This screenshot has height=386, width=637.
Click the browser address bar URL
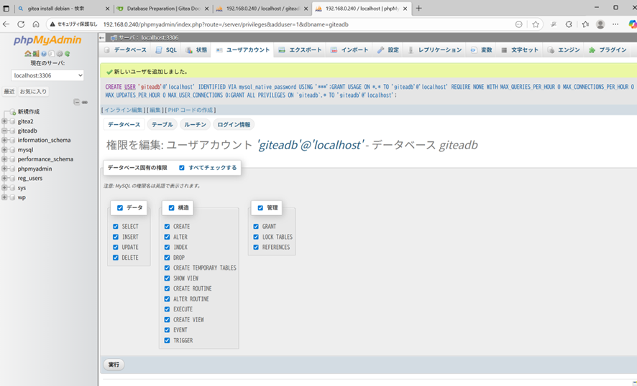click(226, 24)
